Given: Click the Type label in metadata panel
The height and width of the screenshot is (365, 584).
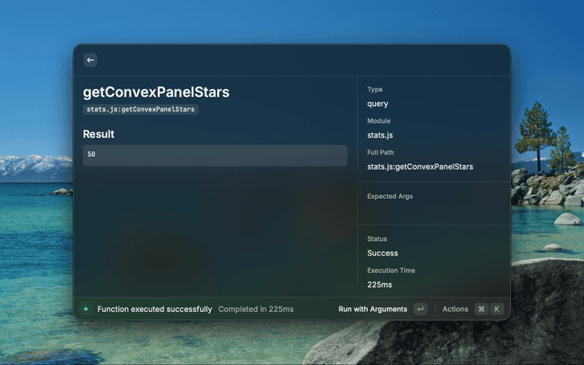Looking at the screenshot, I should click(375, 89).
